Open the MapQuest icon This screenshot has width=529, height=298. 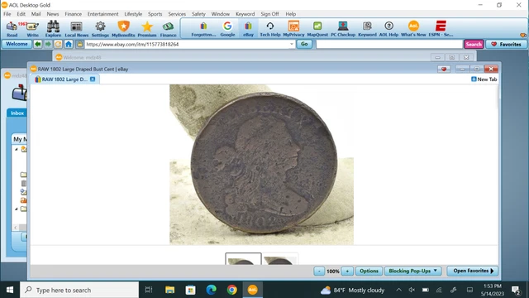(317, 29)
